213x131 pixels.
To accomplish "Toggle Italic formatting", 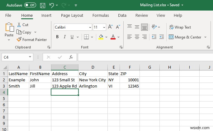I will (65, 37).
